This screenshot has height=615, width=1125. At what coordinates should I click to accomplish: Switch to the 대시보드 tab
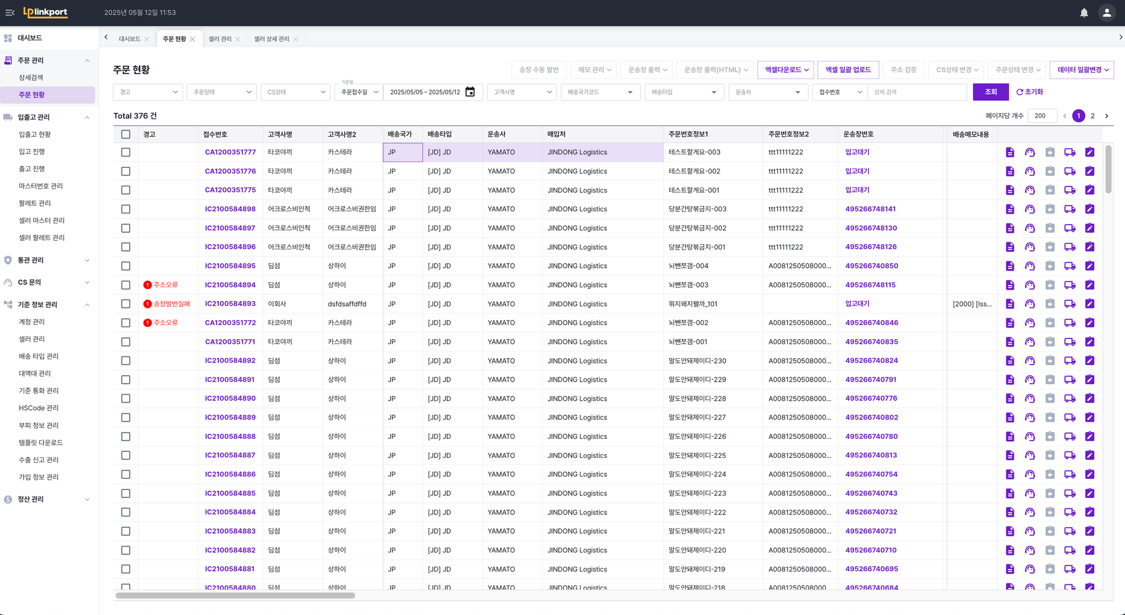pos(130,39)
